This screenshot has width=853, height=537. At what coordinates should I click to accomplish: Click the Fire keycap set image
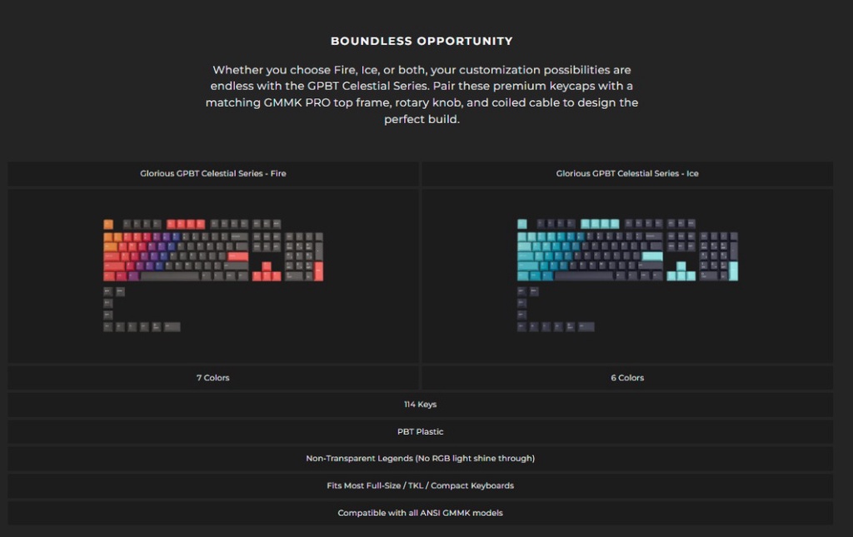(x=213, y=275)
